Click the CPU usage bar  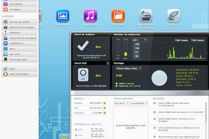(x=118, y=49)
